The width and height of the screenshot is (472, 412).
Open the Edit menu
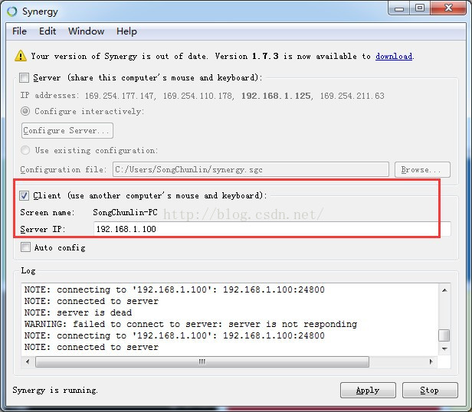48,31
